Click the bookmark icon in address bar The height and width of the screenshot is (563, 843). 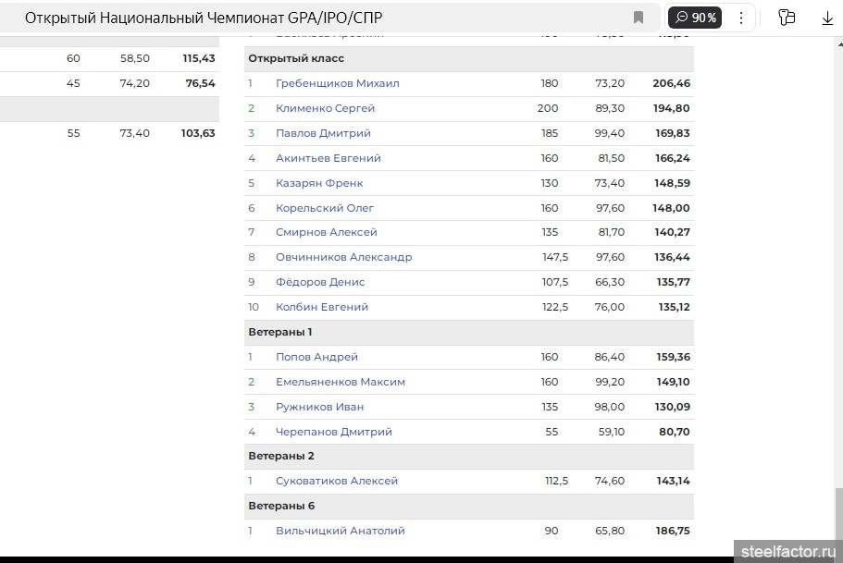(638, 18)
